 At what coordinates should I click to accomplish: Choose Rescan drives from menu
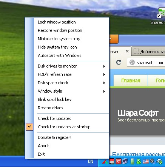click(x=67, y=108)
